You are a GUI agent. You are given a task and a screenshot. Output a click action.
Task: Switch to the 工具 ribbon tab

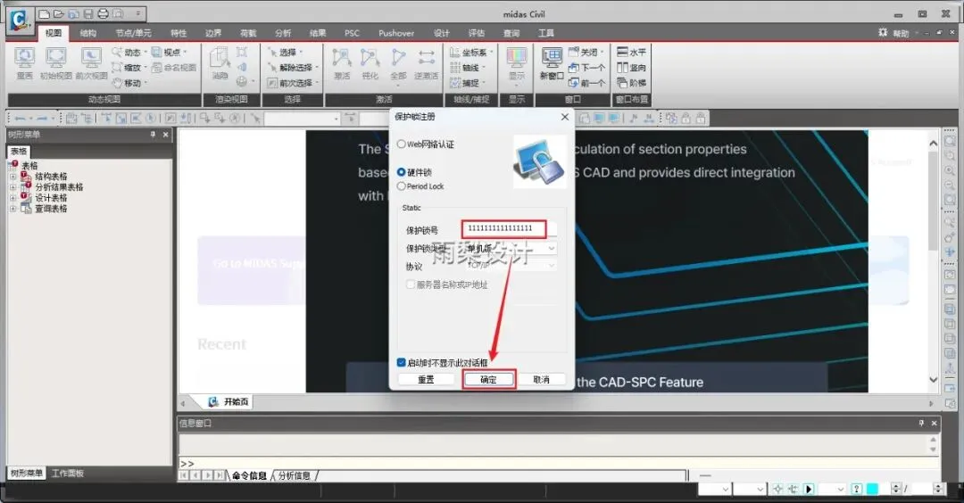546,33
